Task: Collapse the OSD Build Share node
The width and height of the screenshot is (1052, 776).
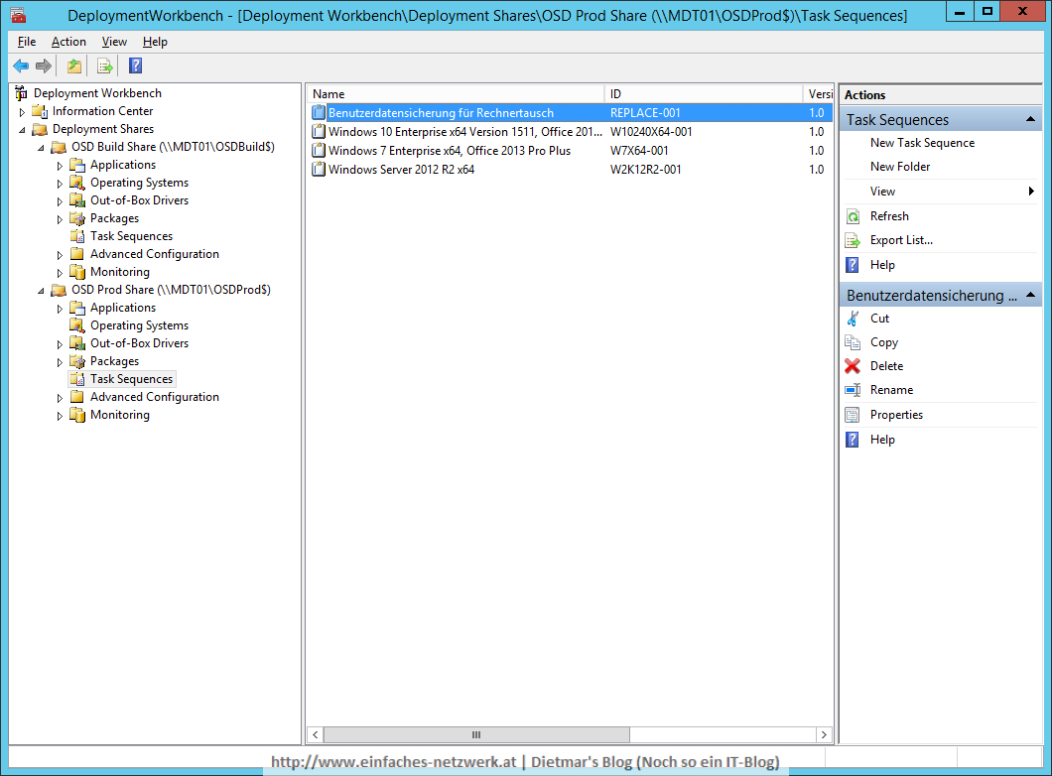Action: coord(41,148)
